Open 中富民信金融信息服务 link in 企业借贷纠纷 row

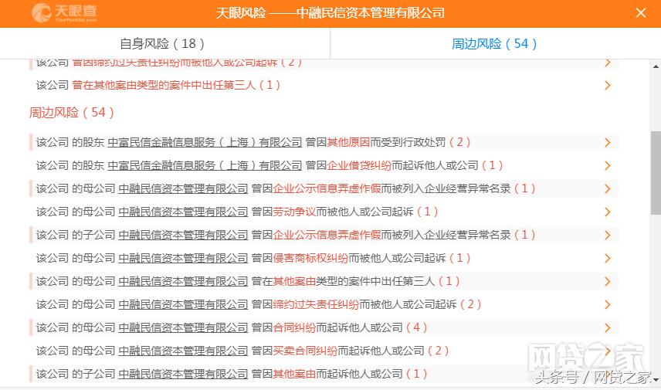click(x=205, y=166)
